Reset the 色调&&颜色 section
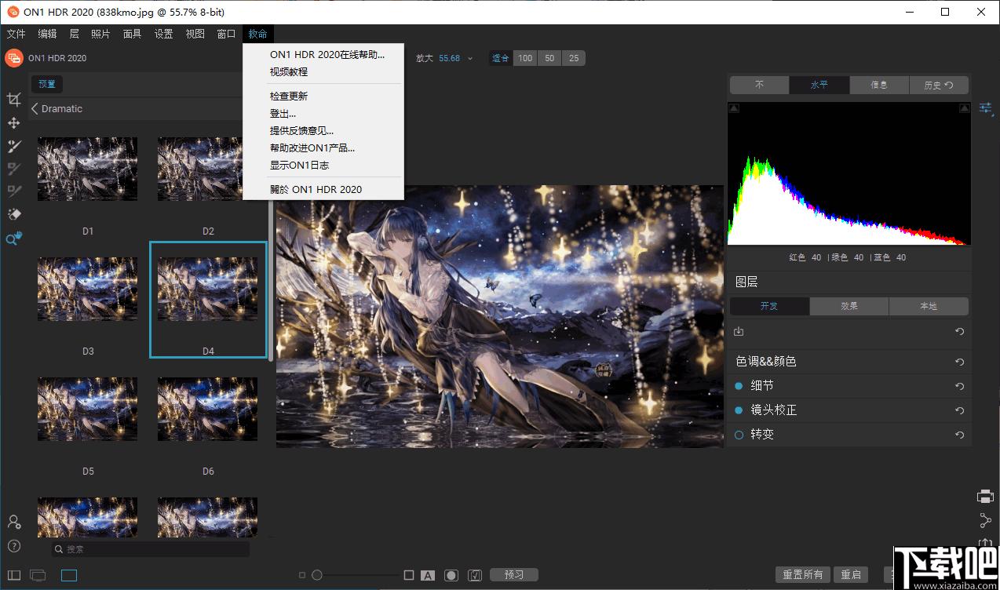Screen dimensions: 1000x590 pos(959,362)
